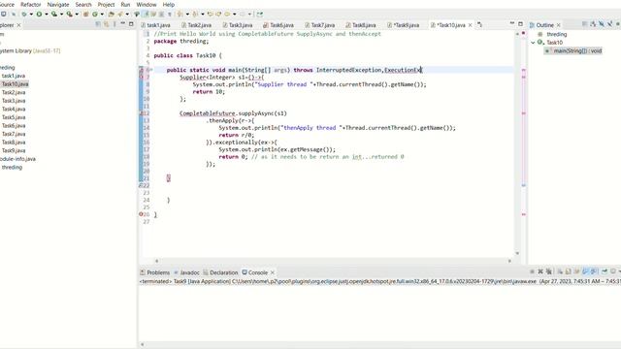This screenshot has height=349, width=621.
Task: Click the Pin Editor icon
Action: point(259,15)
